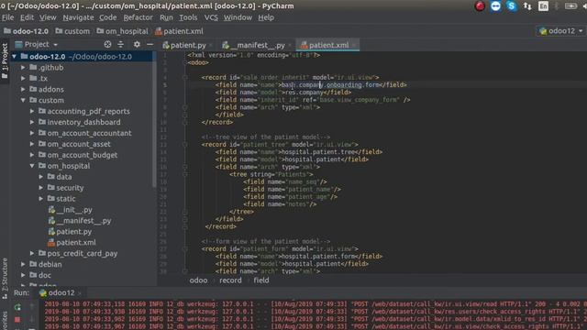Open the 1: Project side tool window tab
The width and height of the screenshot is (587, 330).
(x=5, y=60)
